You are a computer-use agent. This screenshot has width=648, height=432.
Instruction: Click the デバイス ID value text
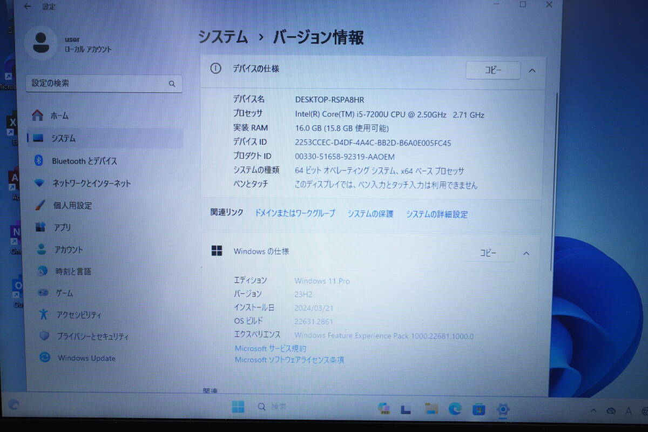373,143
